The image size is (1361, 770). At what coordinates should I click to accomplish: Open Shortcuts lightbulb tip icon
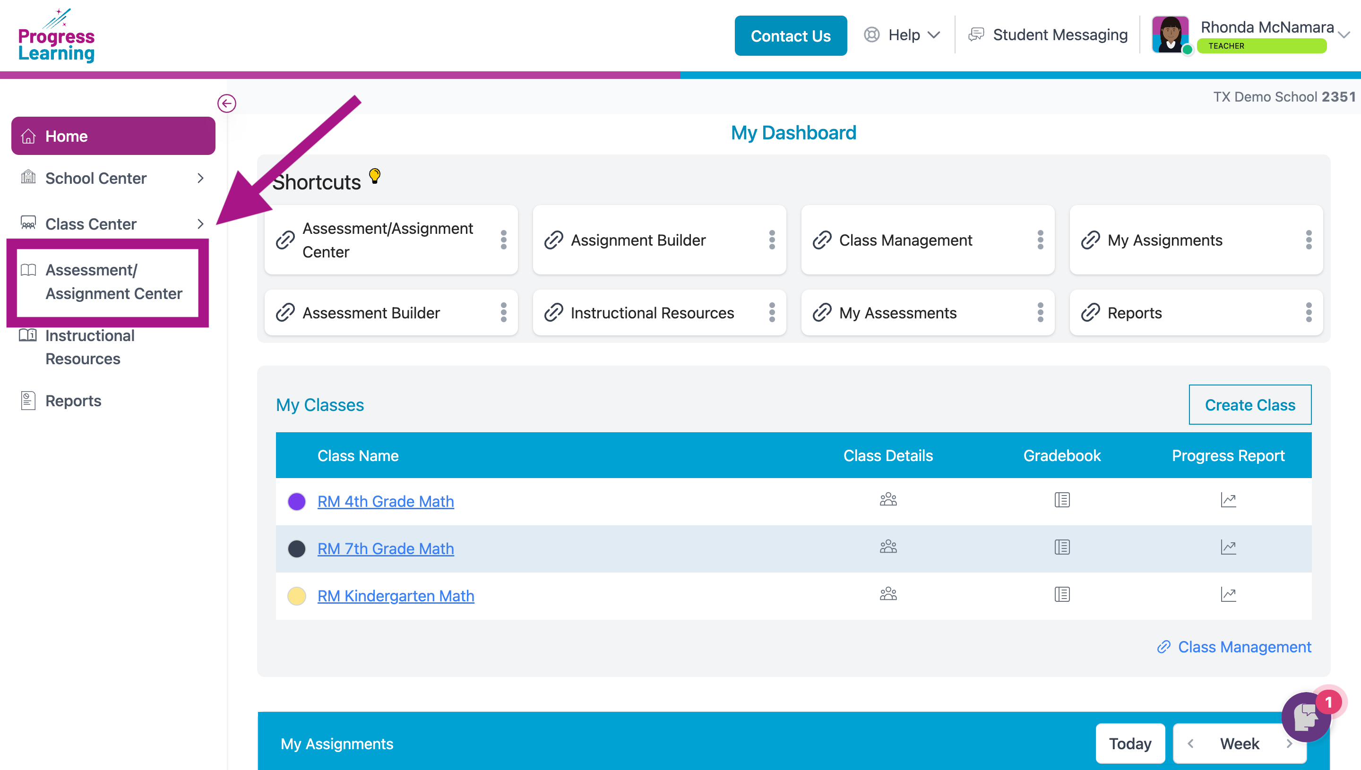pyautogui.click(x=374, y=176)
